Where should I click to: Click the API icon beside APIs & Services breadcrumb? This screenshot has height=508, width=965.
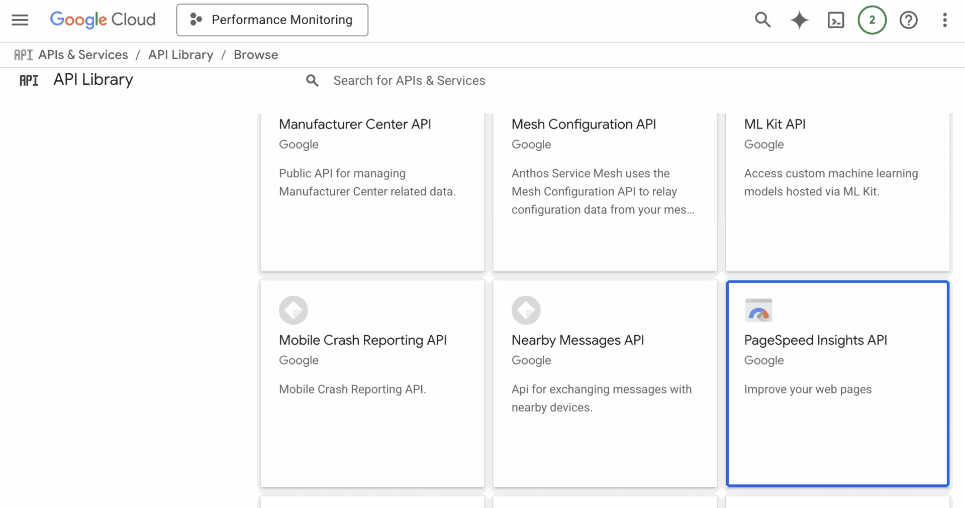(x=23, y=55)
